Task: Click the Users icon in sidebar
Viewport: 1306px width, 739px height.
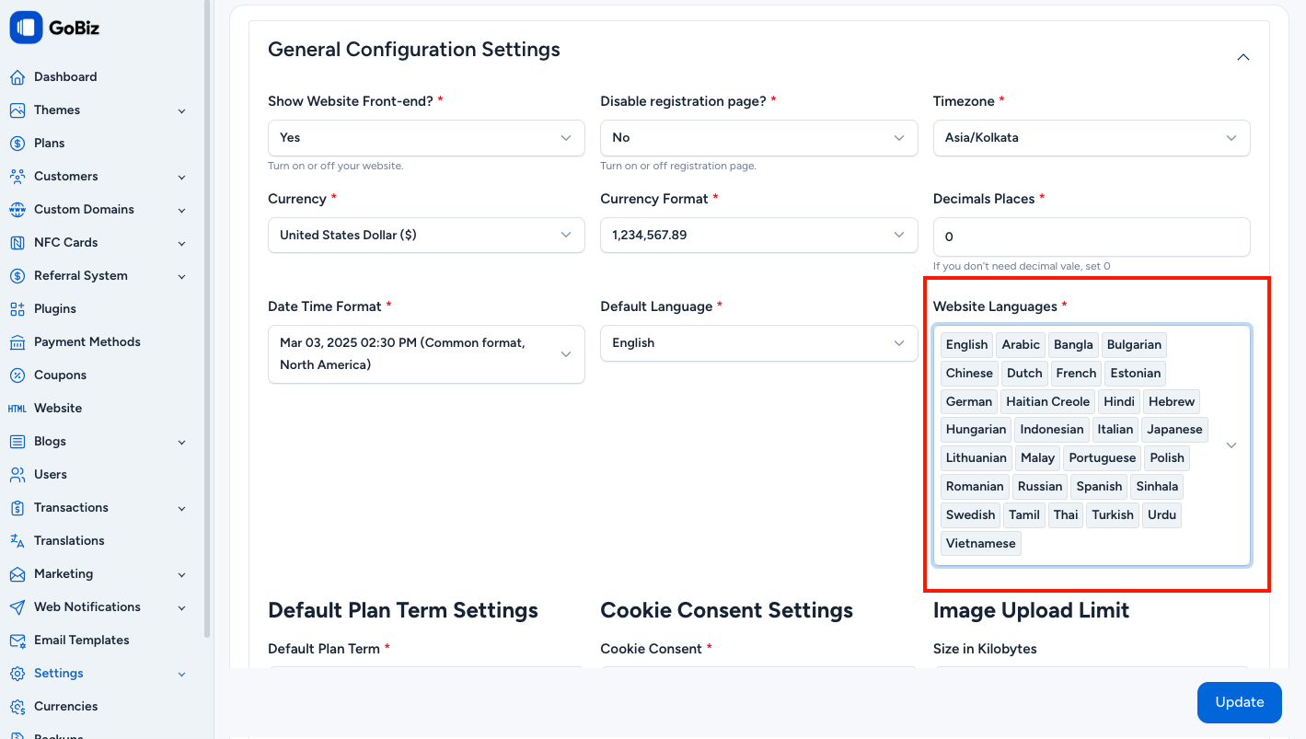Action: (17, 475)
